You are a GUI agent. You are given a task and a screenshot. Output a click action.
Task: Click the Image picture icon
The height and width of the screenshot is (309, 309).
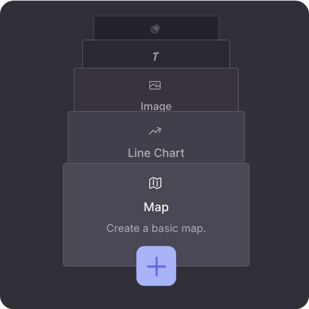click(155, 85)
